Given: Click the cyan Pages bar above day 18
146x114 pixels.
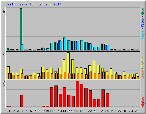Looking at the screenshot, I should 82,45.
